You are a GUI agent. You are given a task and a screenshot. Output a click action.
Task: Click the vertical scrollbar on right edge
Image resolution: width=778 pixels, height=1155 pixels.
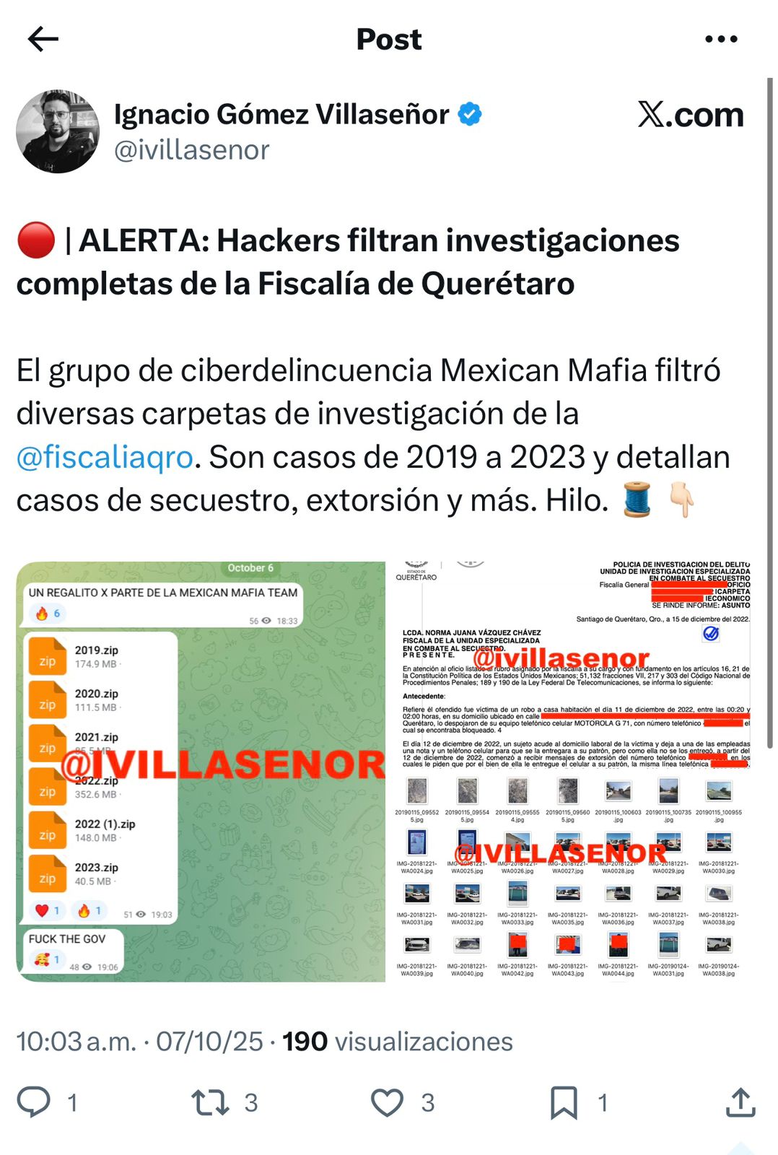coord(770,411)
